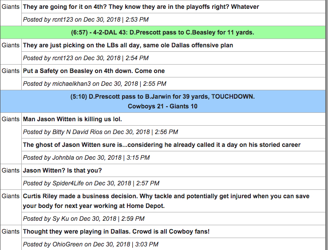Select the 'ghost of Jason Witten' reply
Image resolution: width=328 pixels, height=250 pixels.
(162, 145)
